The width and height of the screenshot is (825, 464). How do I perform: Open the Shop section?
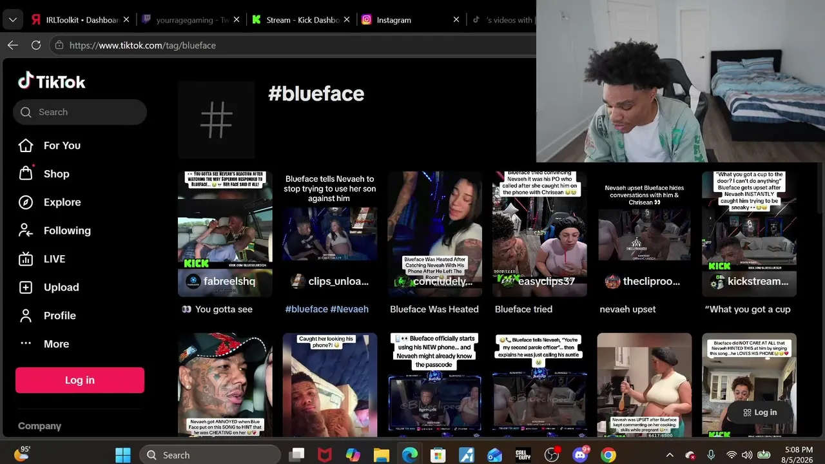pos(56,174)
